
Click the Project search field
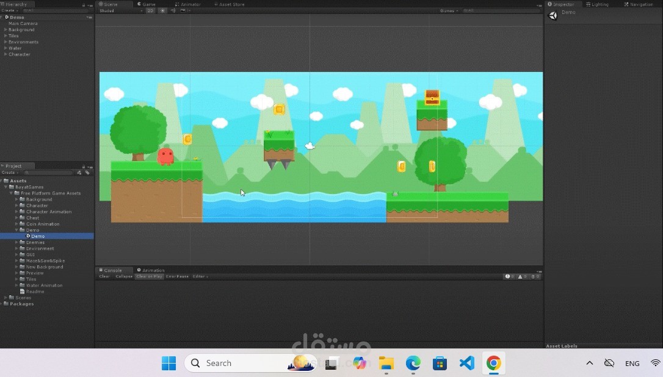pos(49,173)
